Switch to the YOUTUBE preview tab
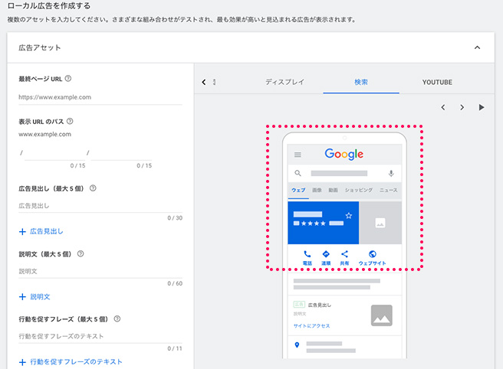 click(x=437, y=82)
